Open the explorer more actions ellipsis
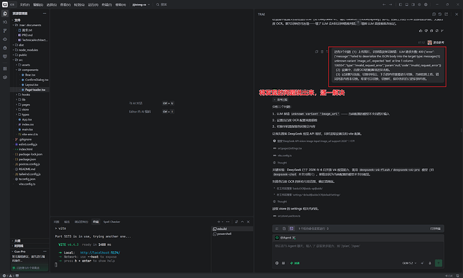The width and height of the screenshot is (463, 278). [44, 13]
